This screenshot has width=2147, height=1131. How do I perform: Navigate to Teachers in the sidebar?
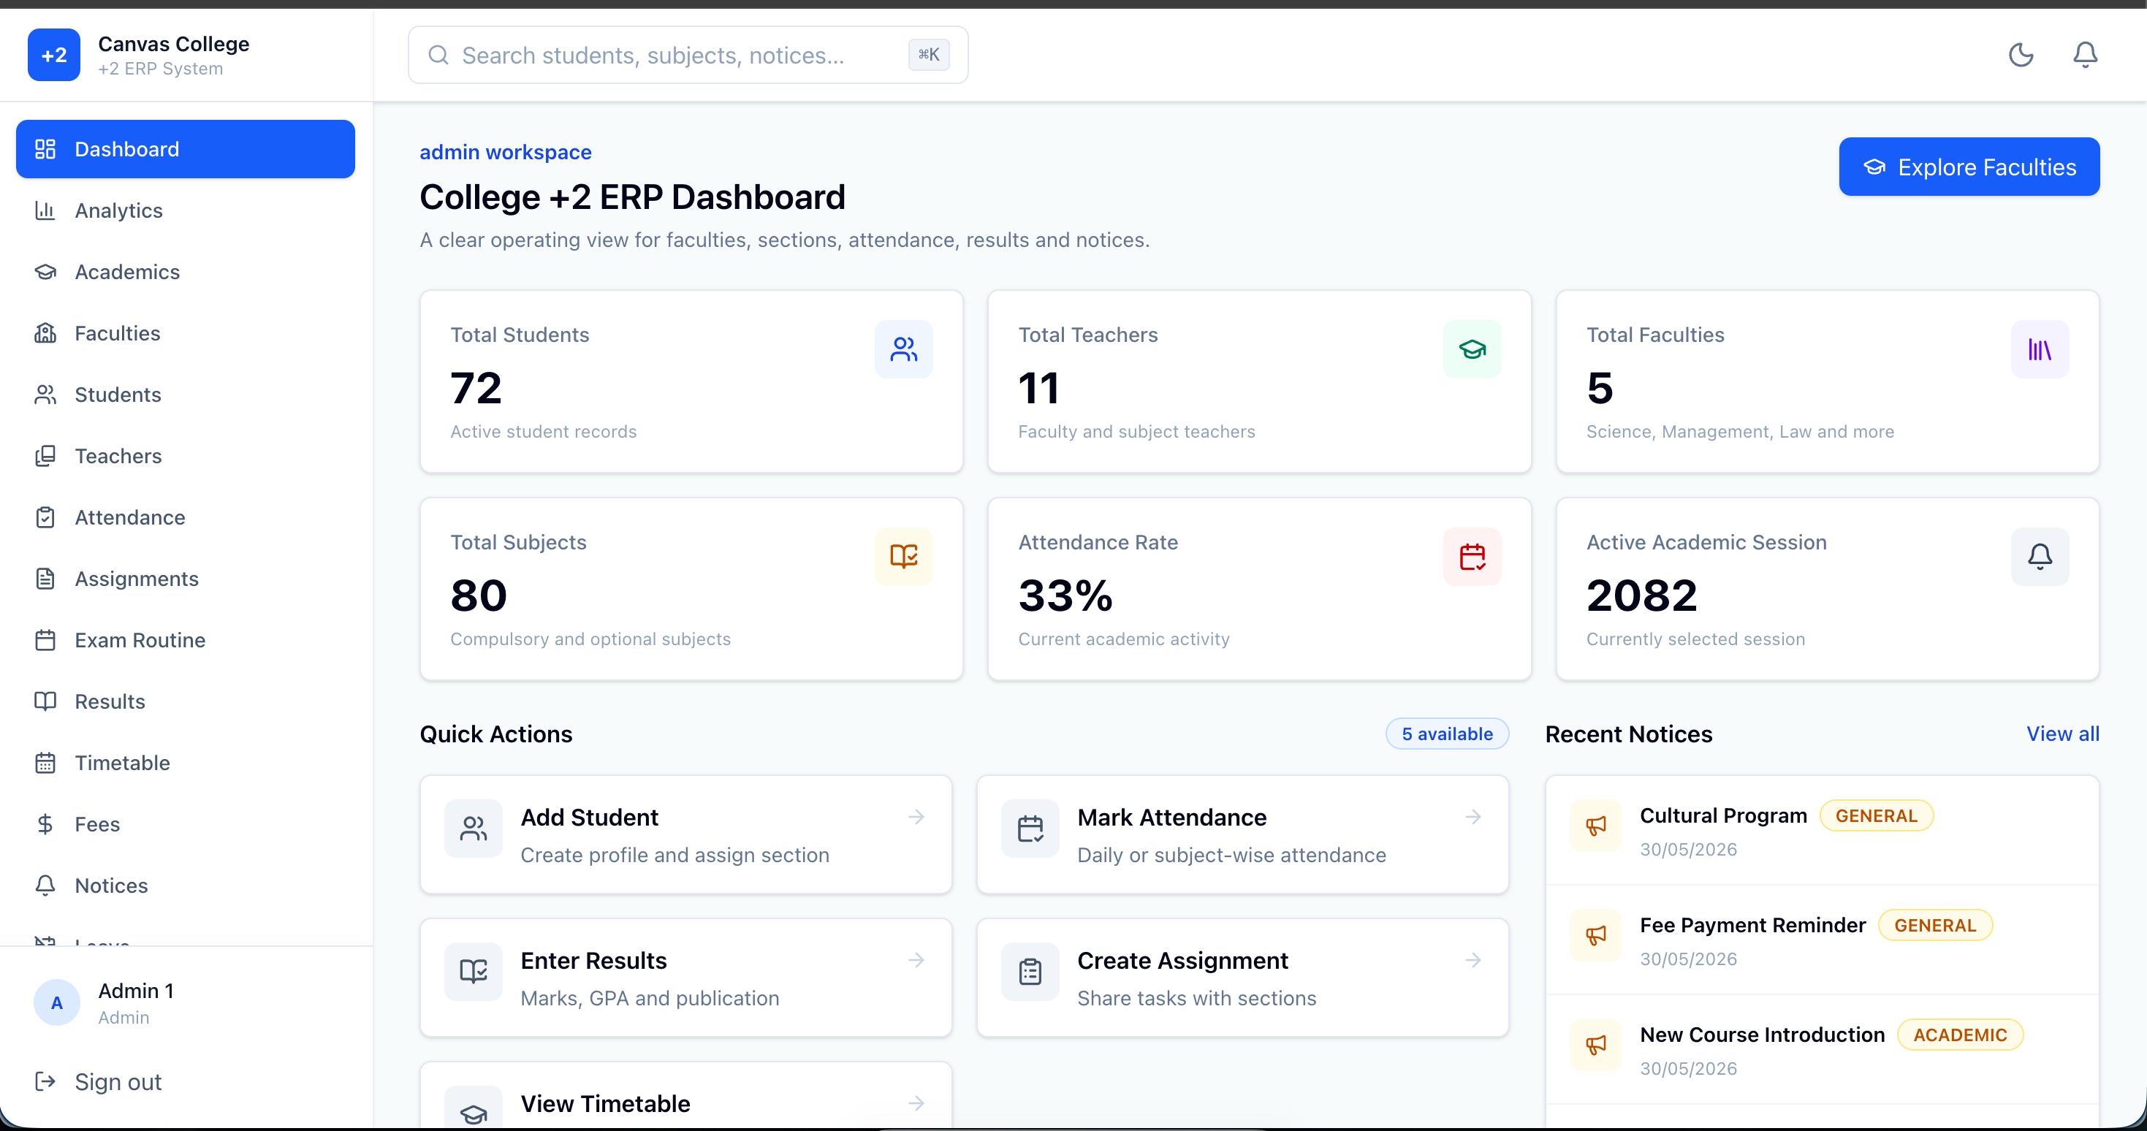pyautogui.click(x=185, y=456)
